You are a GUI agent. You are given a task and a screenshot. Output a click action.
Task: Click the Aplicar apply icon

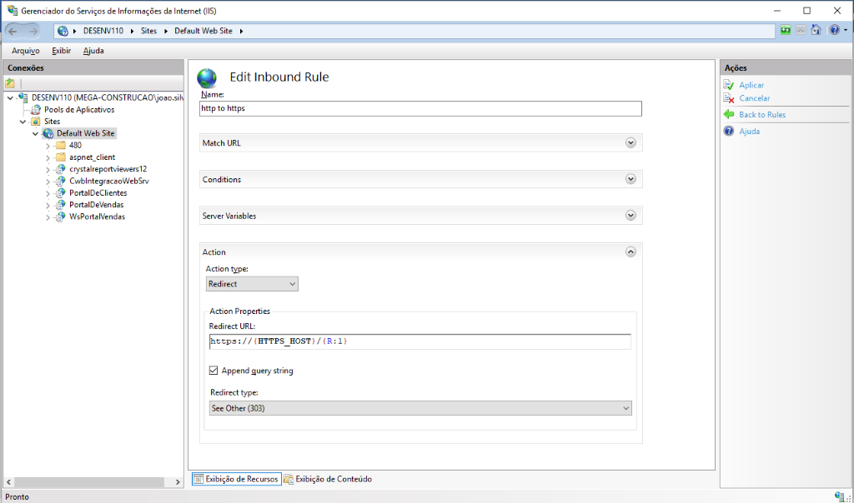point(729,85)
